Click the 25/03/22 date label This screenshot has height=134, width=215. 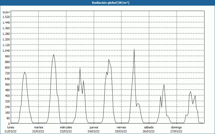coord(121,131)
